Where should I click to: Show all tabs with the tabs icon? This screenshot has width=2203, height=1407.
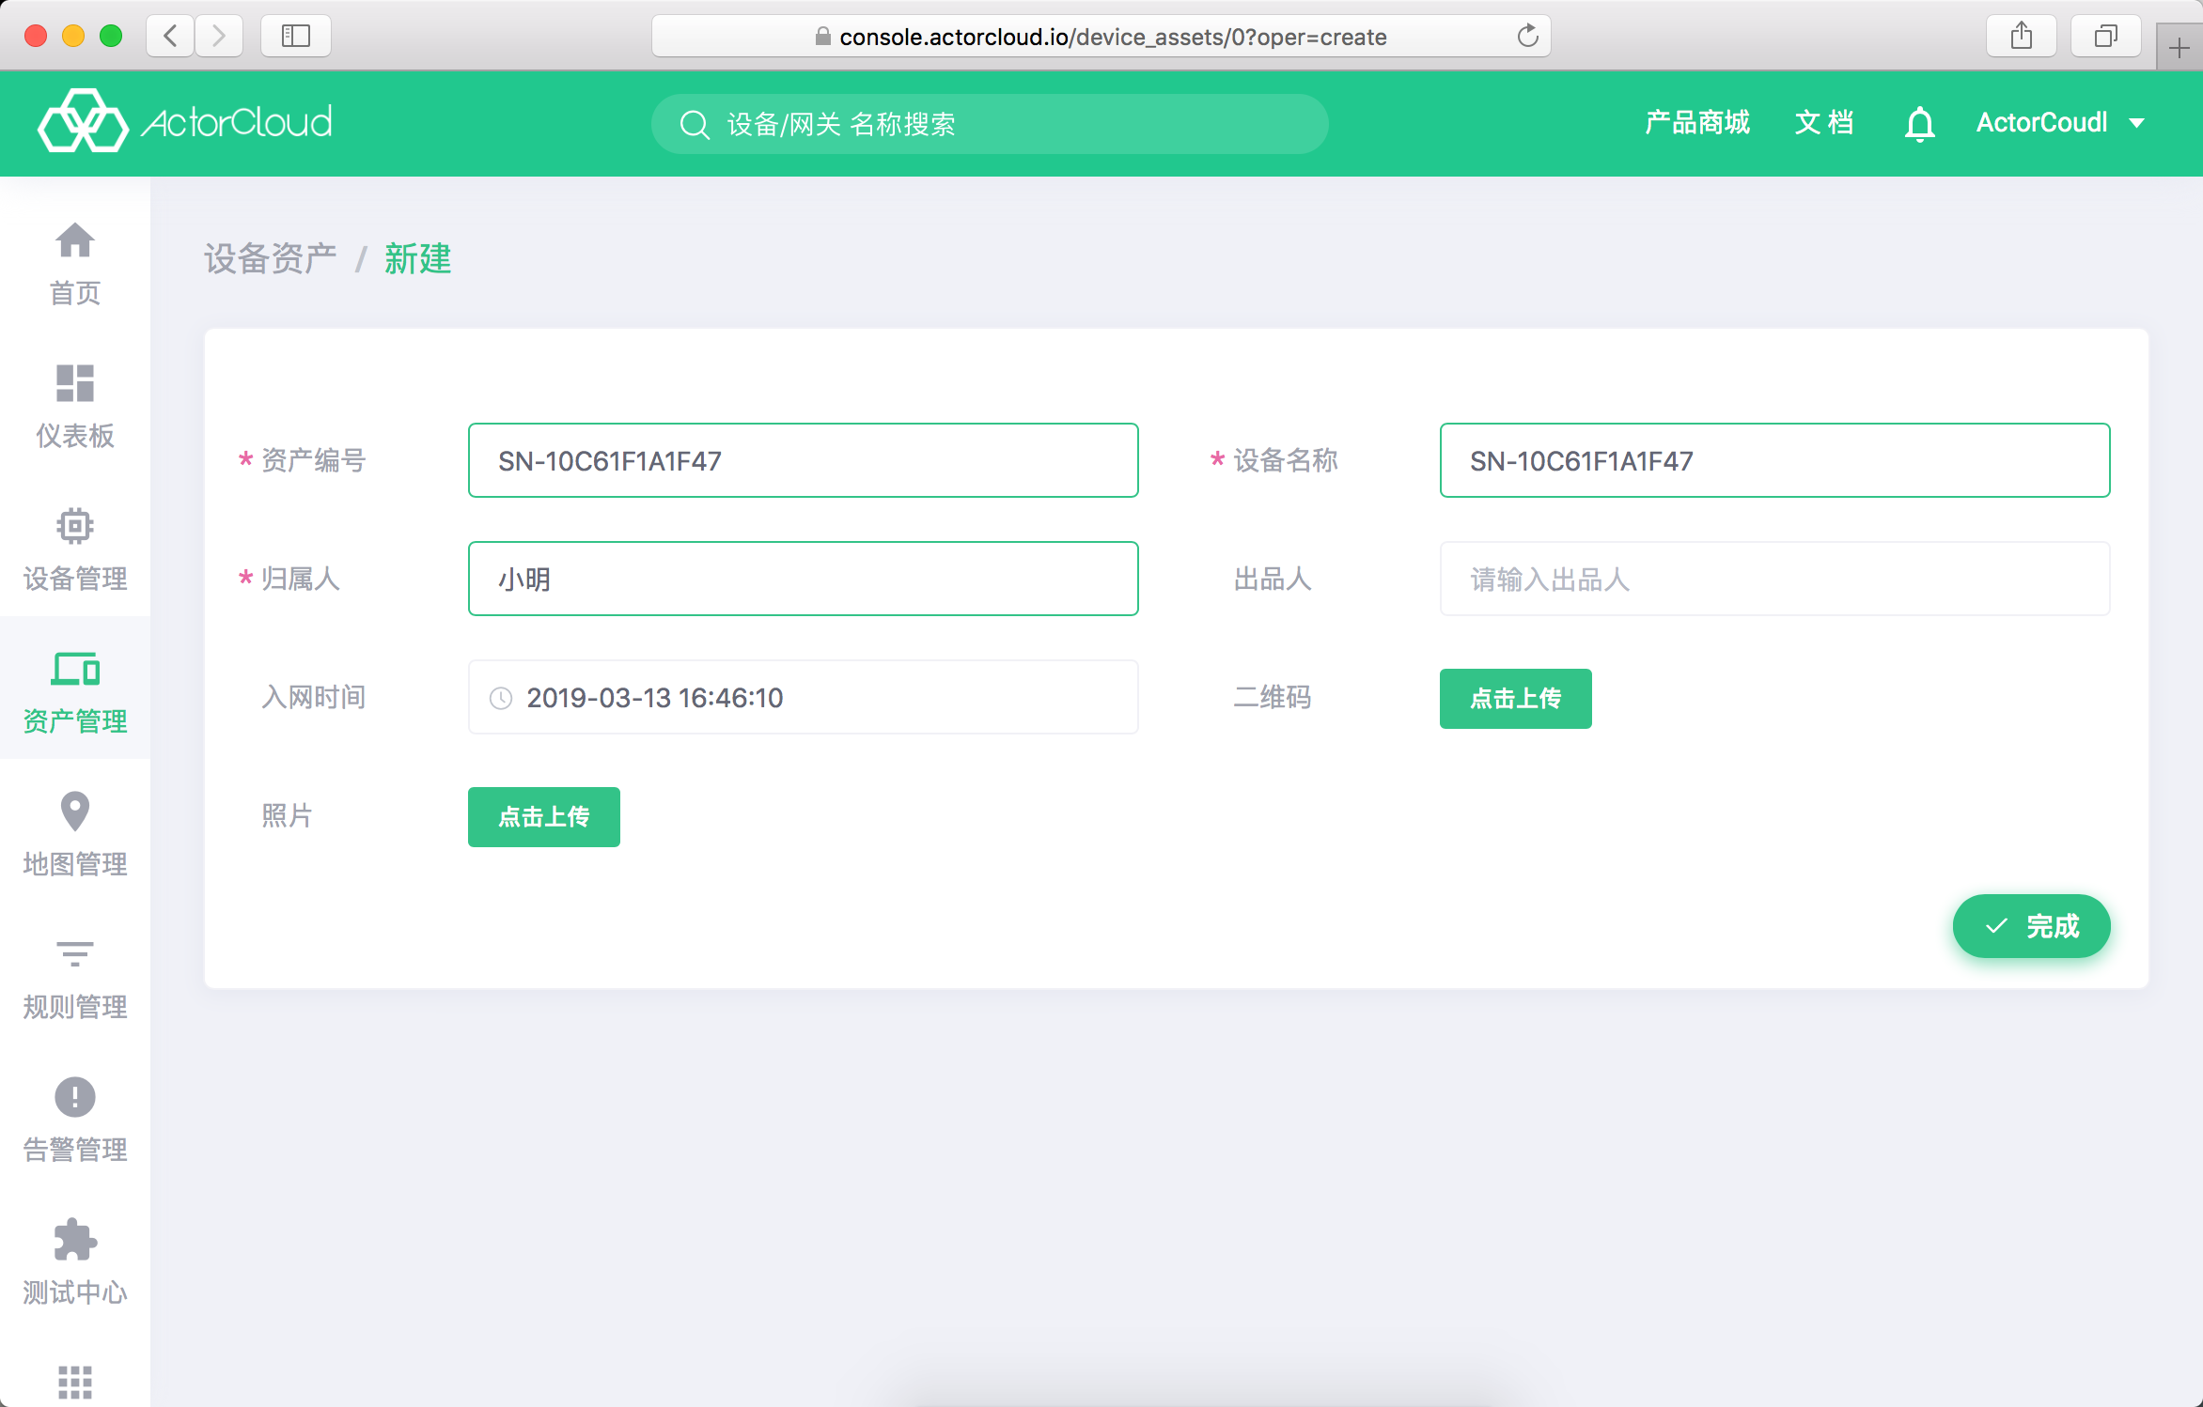(2106, 36)
